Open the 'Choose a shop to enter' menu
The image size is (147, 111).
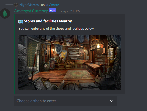[66, 101]
